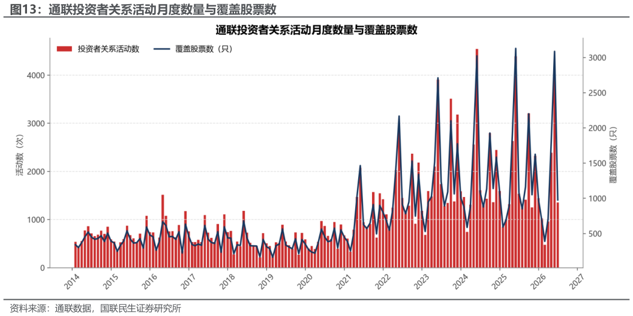Click the red legend swatch for 投资者关系活动数
This screenshot has width=633, height=316.
pos(64,49)
